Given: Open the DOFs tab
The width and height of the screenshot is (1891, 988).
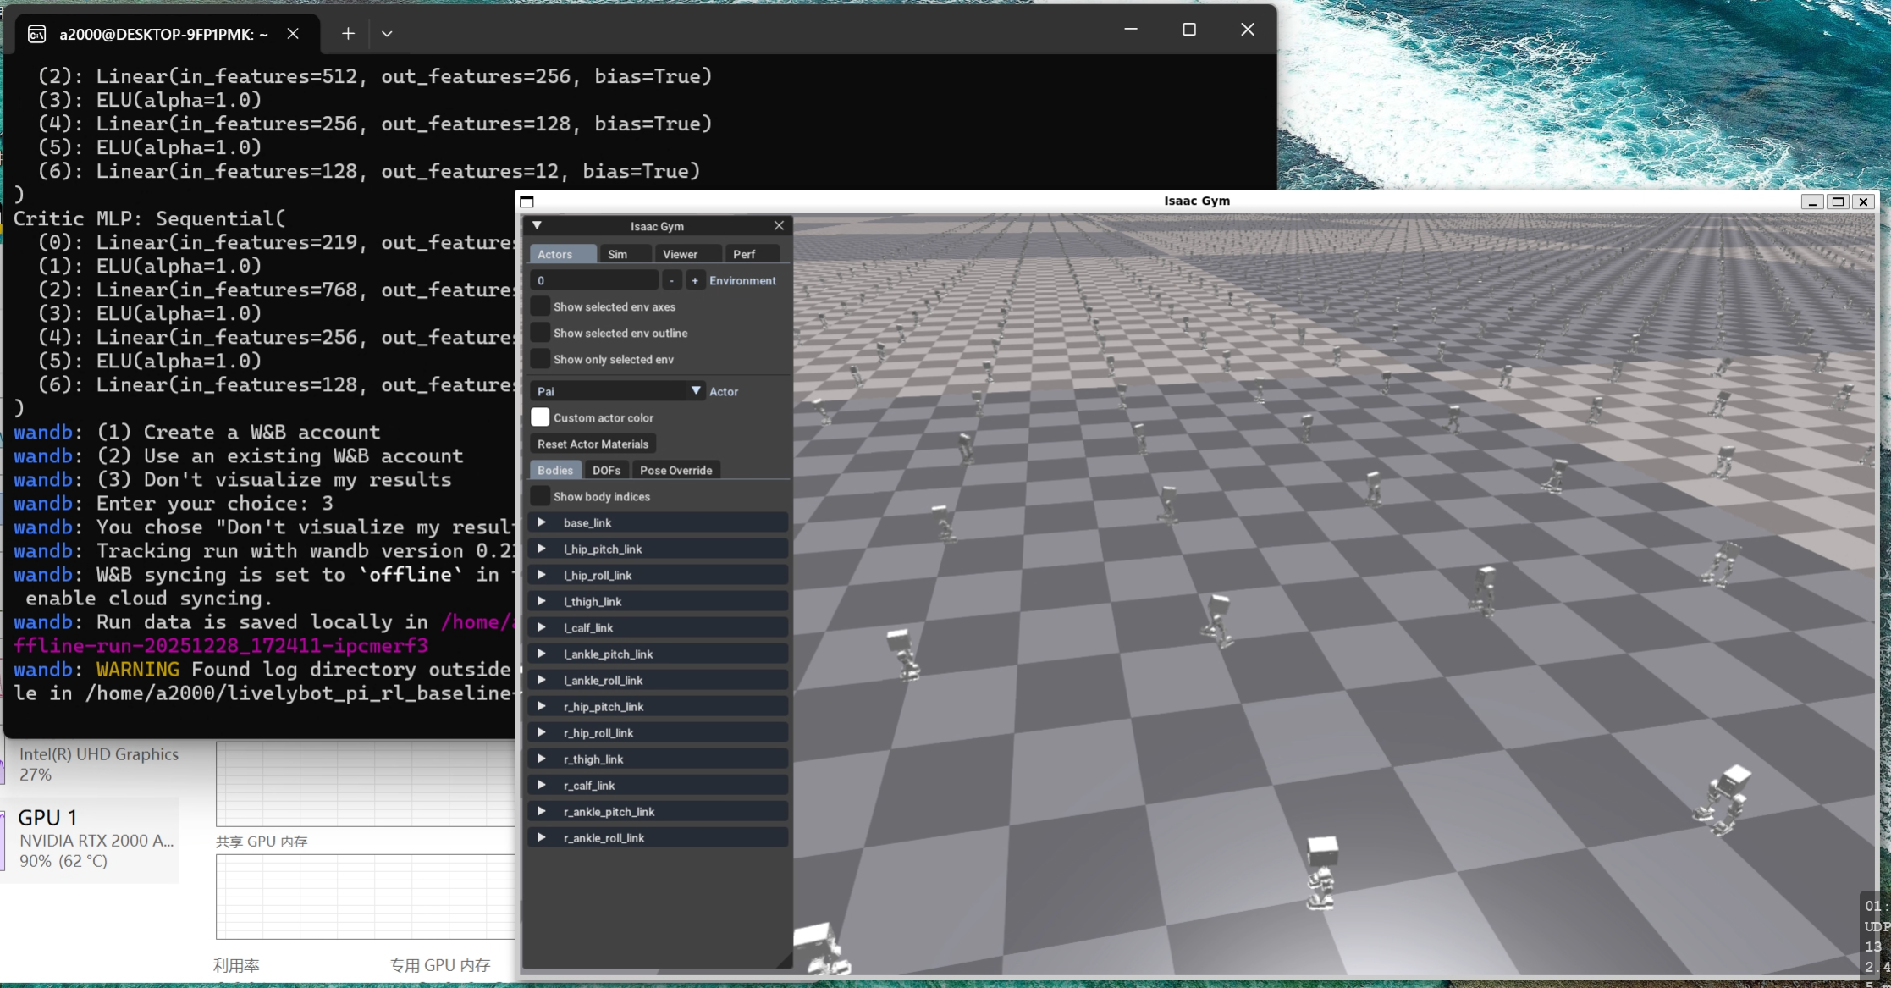Looking at the screenshot, I should (606, 470).
